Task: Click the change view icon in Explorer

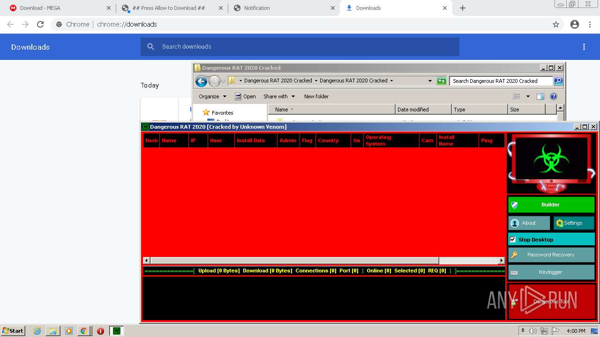Action: point(517,96)
